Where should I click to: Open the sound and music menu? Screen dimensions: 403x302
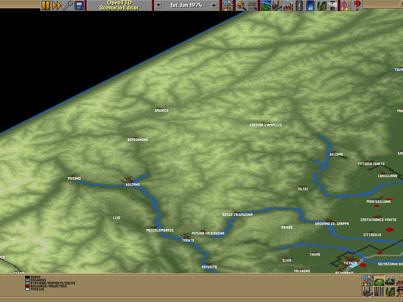(x=346, y=6)
